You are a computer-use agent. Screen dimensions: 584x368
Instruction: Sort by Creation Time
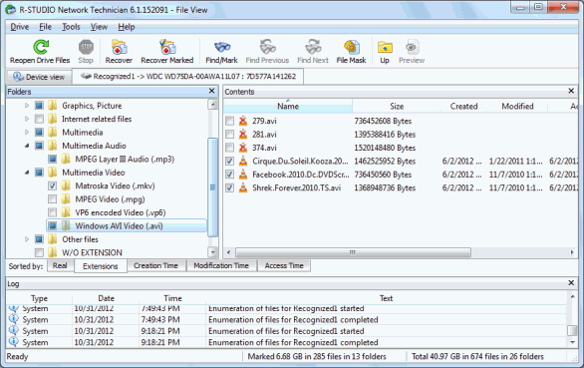coord(156,266)
